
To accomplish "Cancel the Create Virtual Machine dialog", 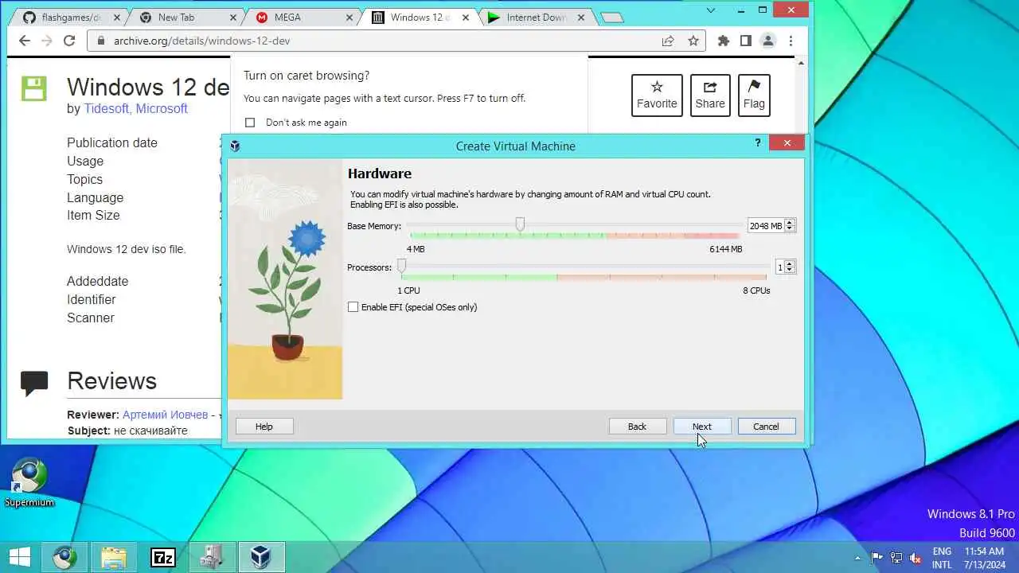I will pos(766,427).
